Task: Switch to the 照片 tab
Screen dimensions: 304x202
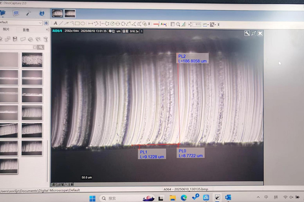Action: pyautogui.click(x=6, y=30)
